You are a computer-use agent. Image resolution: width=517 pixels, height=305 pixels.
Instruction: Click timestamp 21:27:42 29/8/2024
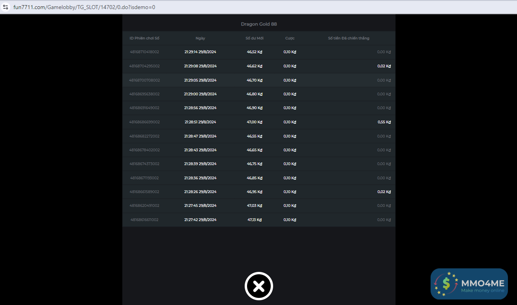(200, 220)
